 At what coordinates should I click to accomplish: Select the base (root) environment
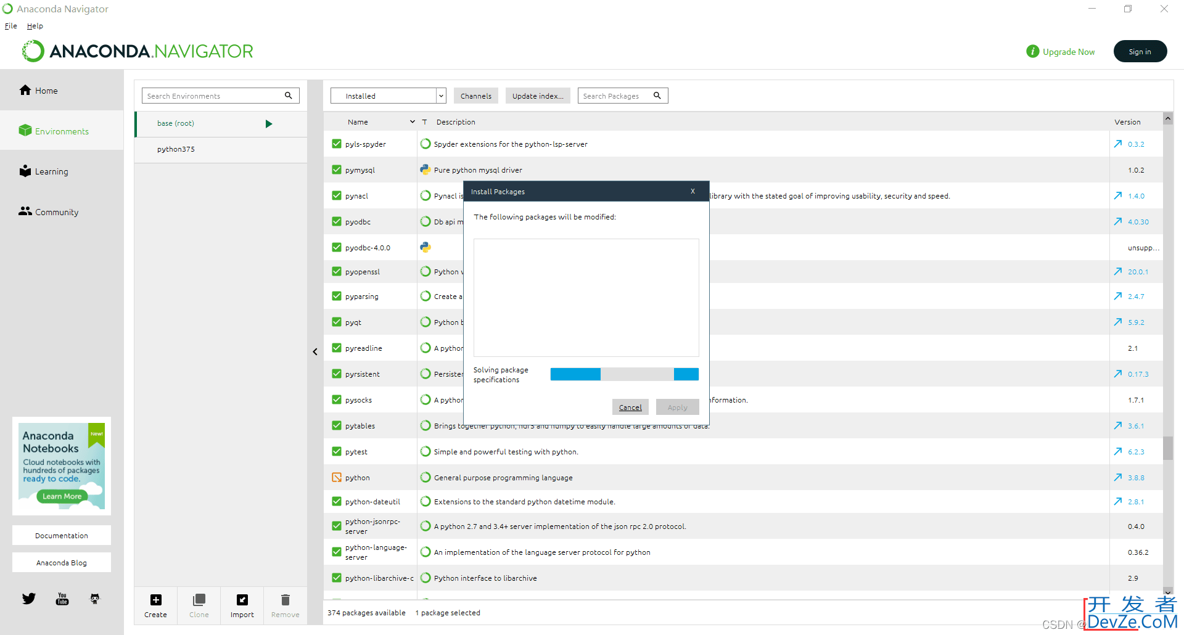(221, 124)
